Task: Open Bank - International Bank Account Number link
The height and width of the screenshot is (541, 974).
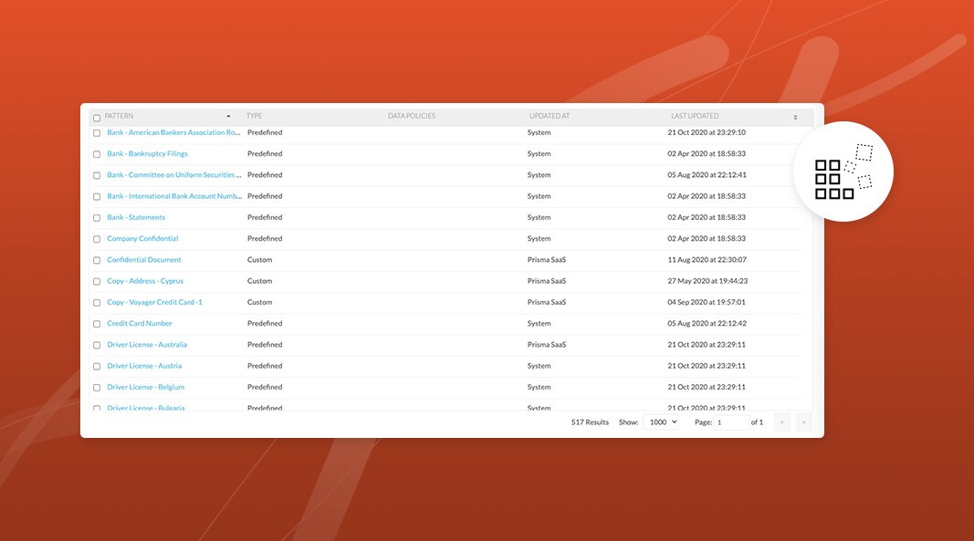Action: tap(174, 195)
